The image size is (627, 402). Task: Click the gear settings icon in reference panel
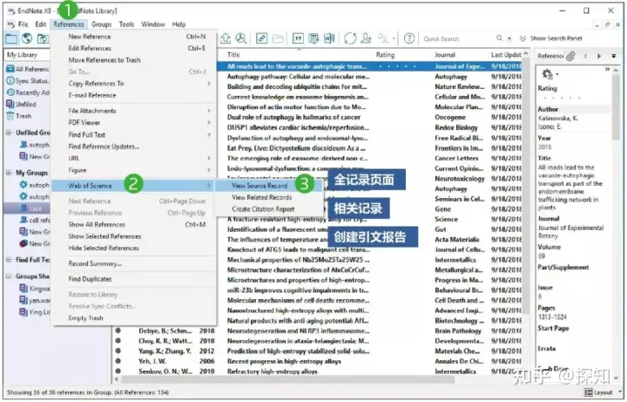547,73
